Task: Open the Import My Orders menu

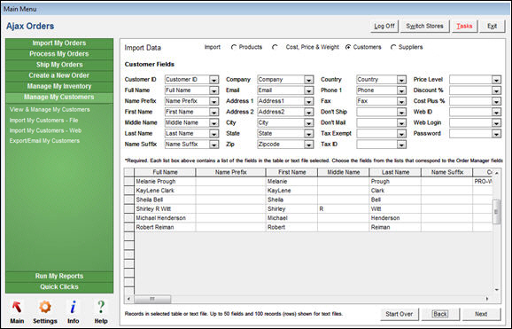Action: pos(59,43)
